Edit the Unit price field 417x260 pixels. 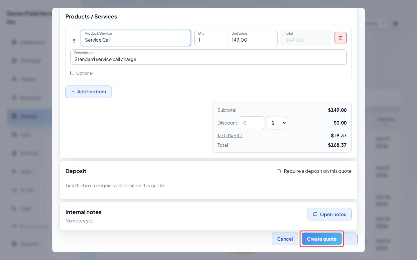[253, 38]
